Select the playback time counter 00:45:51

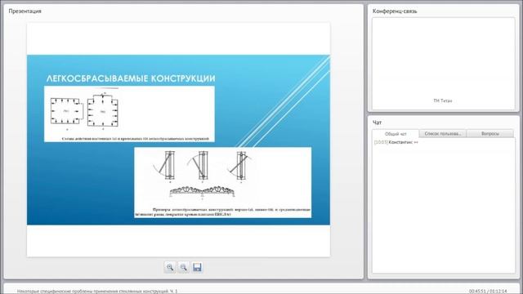pyautogui.click(x=477, y=292)
